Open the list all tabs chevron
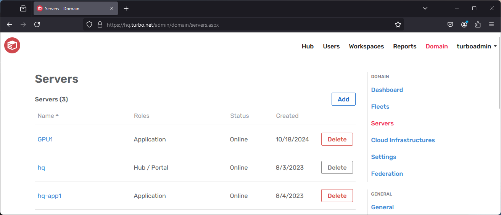The image size is (501, 215). pos(425,8)
